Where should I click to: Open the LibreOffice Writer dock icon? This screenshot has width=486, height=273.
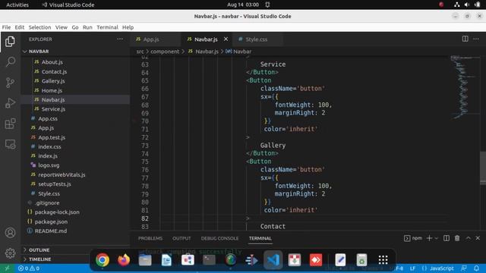(x=166, y=259)
